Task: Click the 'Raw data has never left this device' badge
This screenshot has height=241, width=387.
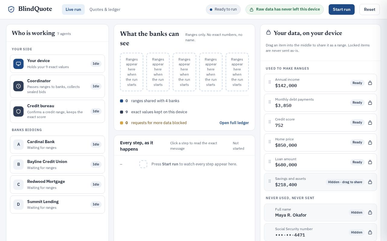Action: (x=285, y=9)
